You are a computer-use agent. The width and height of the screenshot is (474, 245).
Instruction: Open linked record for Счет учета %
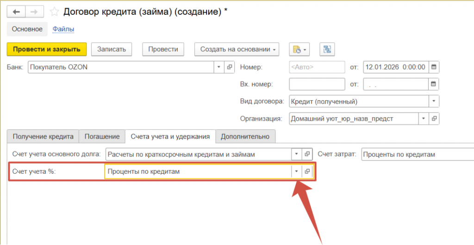click(307, 171)
